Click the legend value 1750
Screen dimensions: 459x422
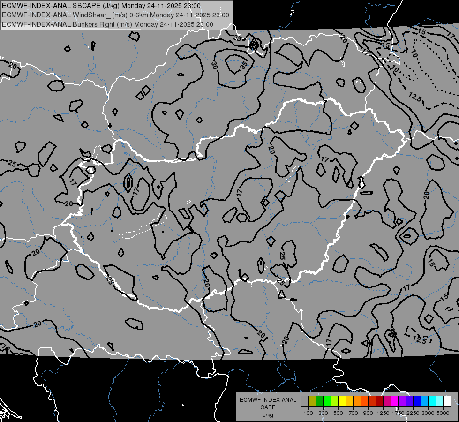(398, 413)
